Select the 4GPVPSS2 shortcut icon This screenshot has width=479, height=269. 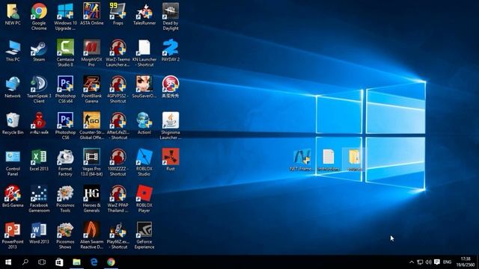(118, 90)
